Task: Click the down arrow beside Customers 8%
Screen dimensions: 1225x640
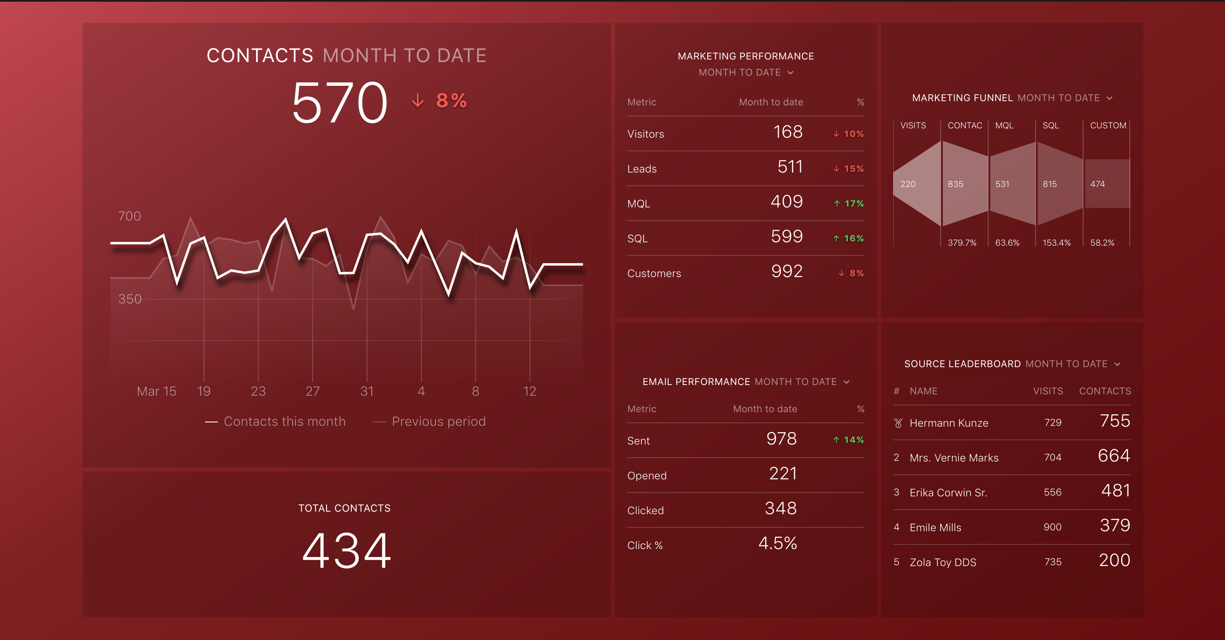Action: tap(841, 273)
